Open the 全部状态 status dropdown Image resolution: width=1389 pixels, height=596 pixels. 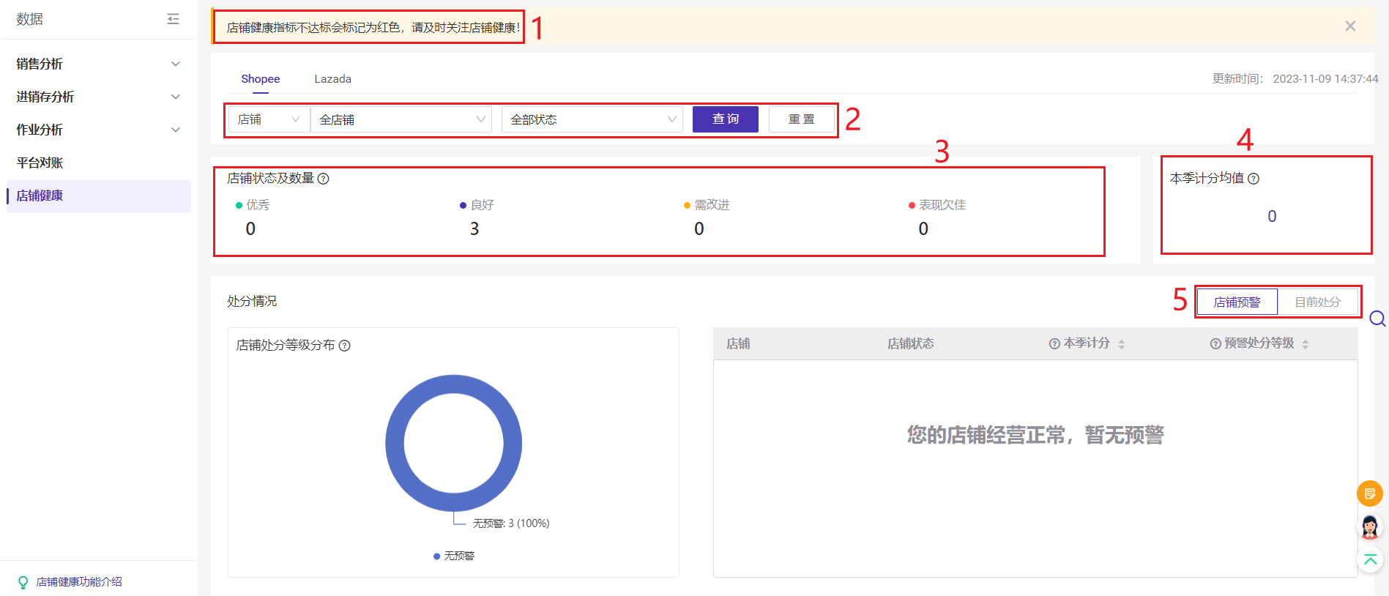(592, 119)
